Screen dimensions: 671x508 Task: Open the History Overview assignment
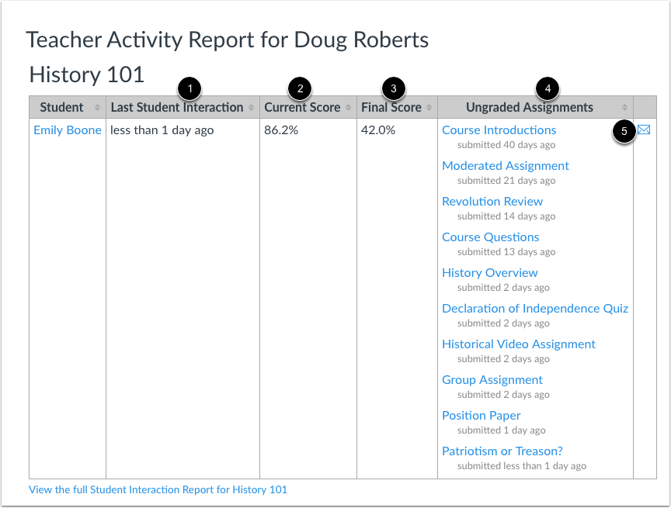click(489, 272)
